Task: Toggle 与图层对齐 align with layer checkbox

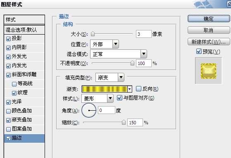Action: tap(119, 98)
